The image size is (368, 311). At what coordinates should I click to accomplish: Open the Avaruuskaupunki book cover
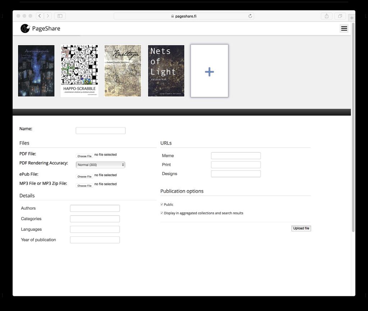pyautogui.click(x=36, y=71)
